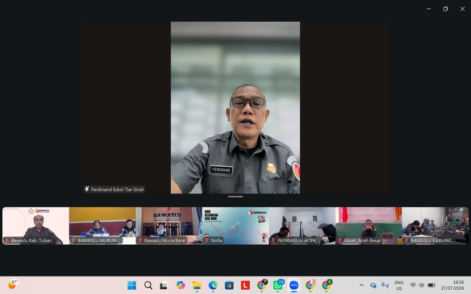Open WhatsApp with 24 unread badge
This screenshot has height=294, width=471.
[x=278, y=285]
